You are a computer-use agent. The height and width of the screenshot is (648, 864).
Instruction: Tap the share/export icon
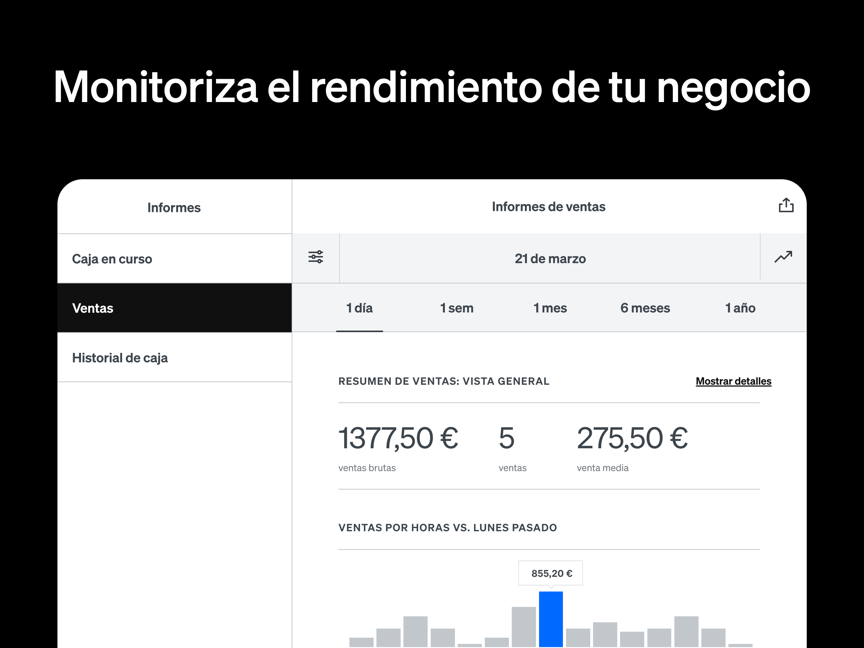(786, 205)
